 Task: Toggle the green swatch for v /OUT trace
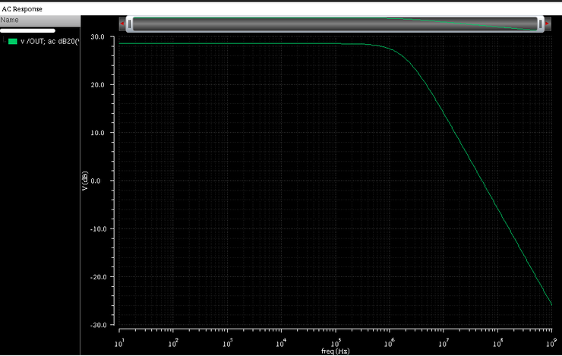(x=13, y=42)
